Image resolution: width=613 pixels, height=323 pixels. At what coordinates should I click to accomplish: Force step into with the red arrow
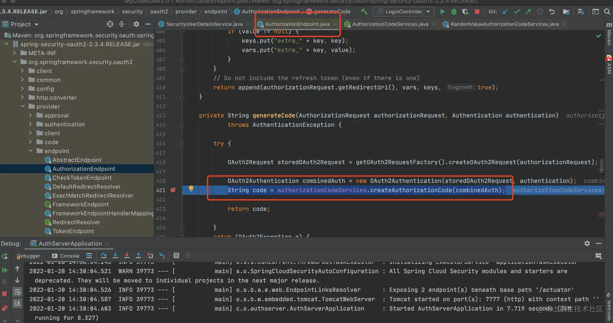coord(127,255)
